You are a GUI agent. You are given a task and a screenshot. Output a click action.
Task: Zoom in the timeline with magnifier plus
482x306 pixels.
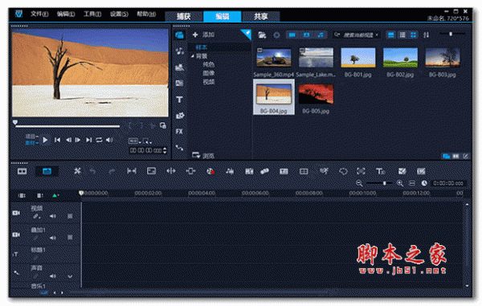400,183
